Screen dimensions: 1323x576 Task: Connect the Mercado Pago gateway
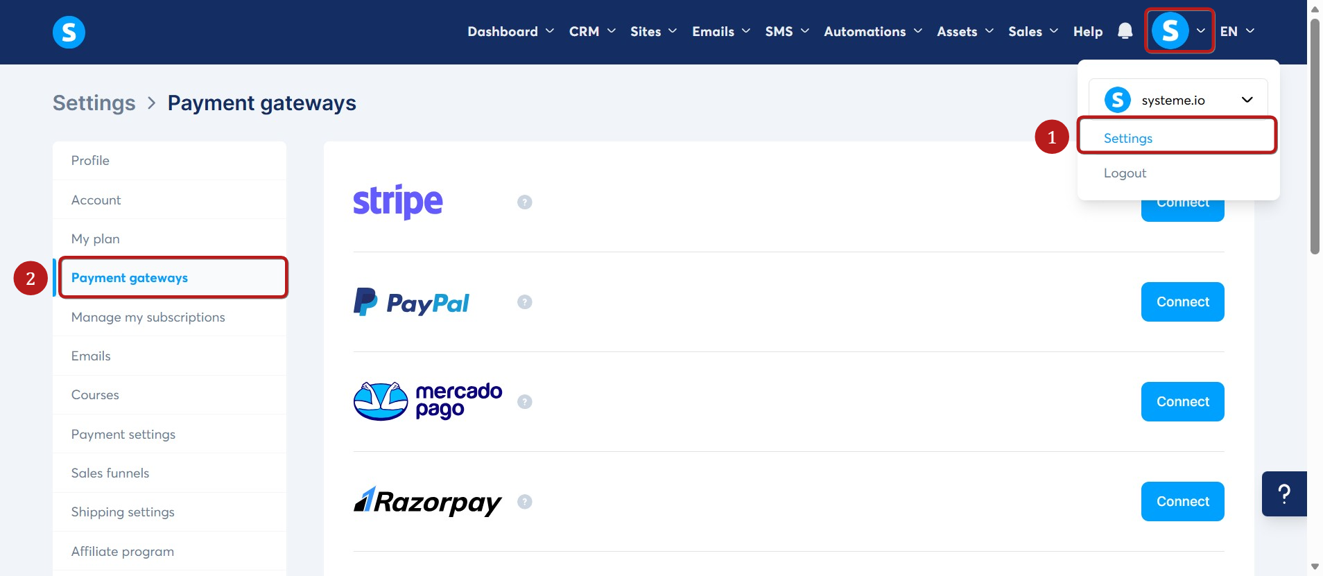(1182, 401)
